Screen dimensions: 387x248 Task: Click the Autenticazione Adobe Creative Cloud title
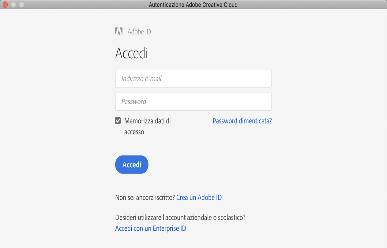click(x=193, y=5)
